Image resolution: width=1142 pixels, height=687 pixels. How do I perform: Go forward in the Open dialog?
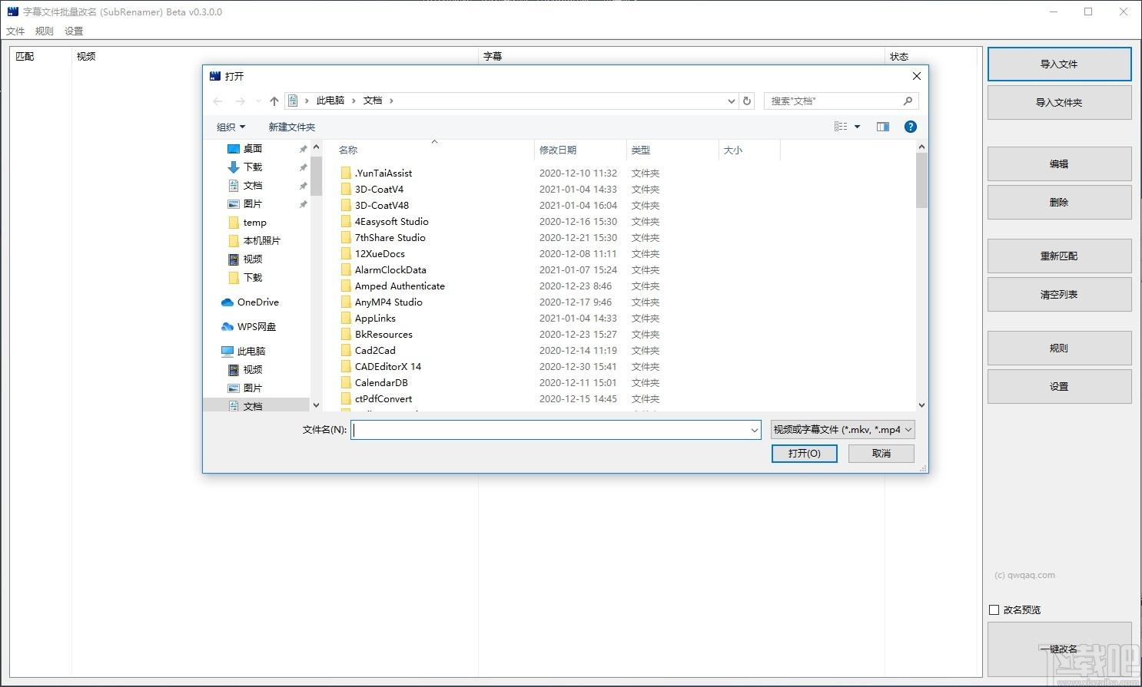pyautogui.click(x=240, y=101)
